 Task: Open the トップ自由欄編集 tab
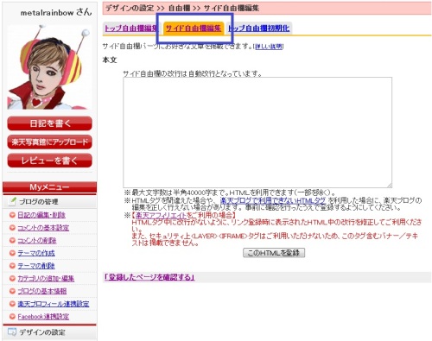[x=131, y=28]
